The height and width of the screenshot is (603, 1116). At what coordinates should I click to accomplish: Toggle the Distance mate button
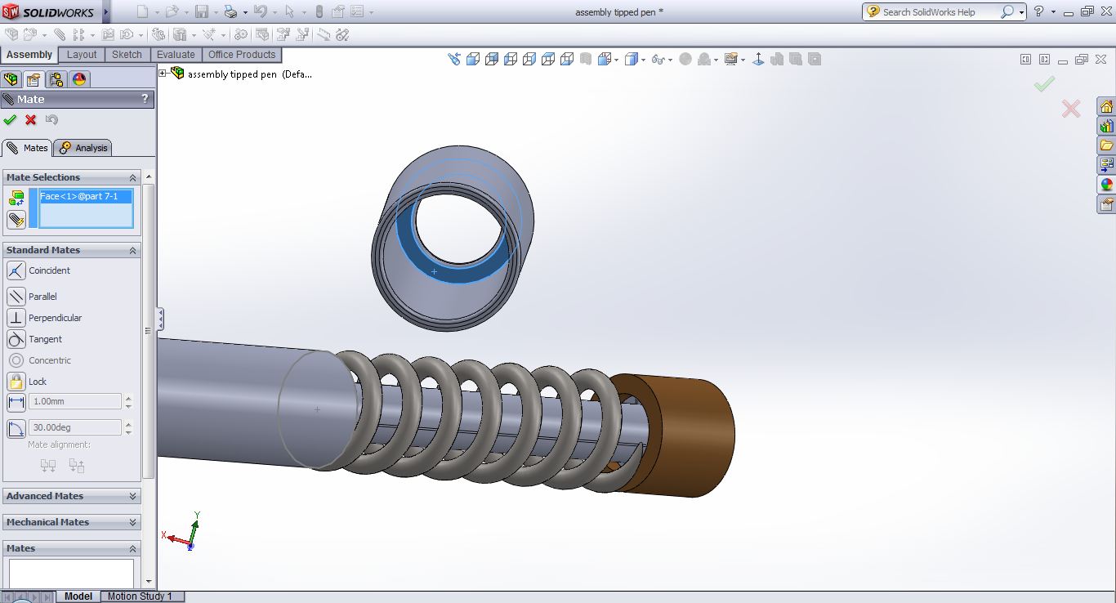[16, 402]
